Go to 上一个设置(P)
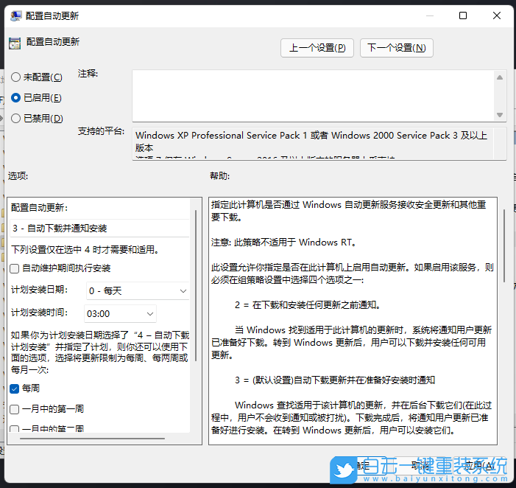 pyautogui.click(x=317, y=48)
